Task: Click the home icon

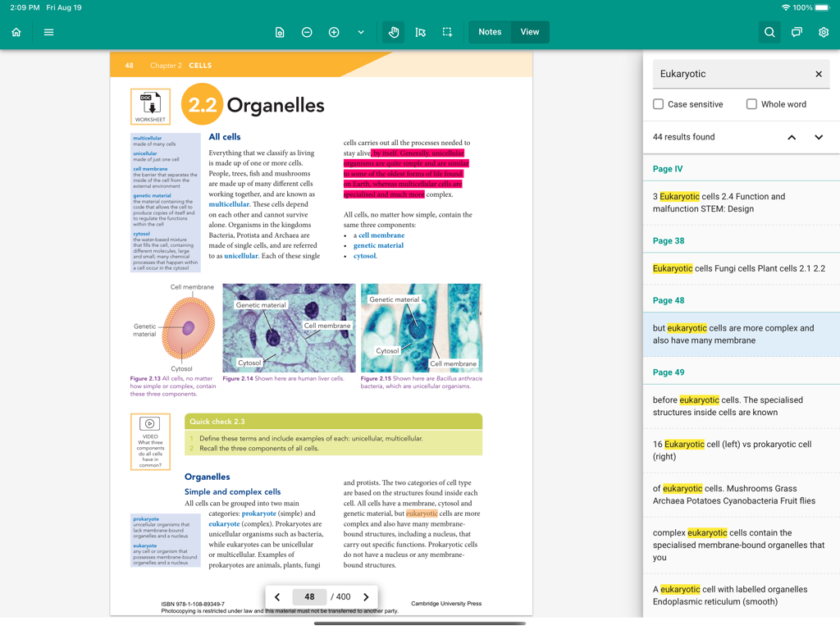Action: tap(16, 32)
